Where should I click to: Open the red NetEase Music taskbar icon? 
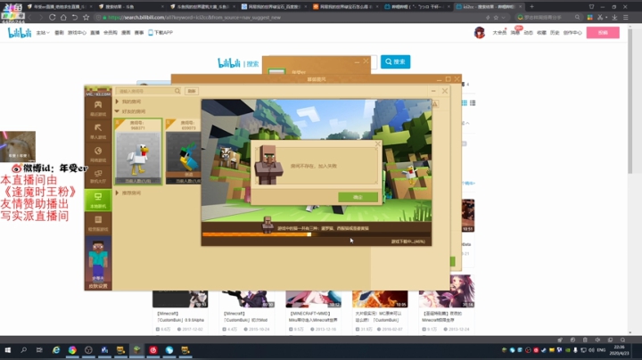[153, 350]
